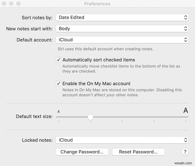Image resolution: width=195 pixels, height=166 pixels.
Task: Click the 'Locked notes:' label
Action: point(37,140)
